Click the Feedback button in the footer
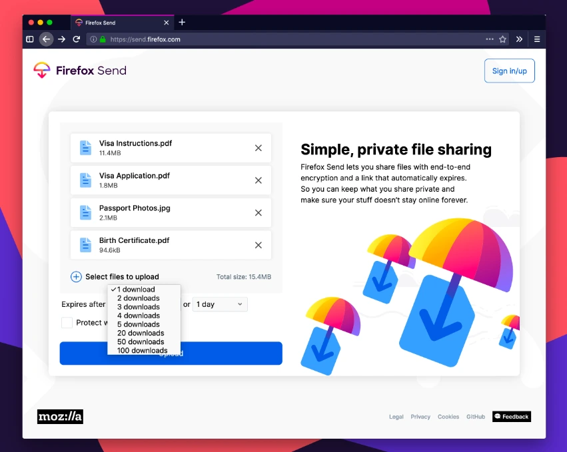The width and height of the screenshot is (567, 452). coord(511,417)
